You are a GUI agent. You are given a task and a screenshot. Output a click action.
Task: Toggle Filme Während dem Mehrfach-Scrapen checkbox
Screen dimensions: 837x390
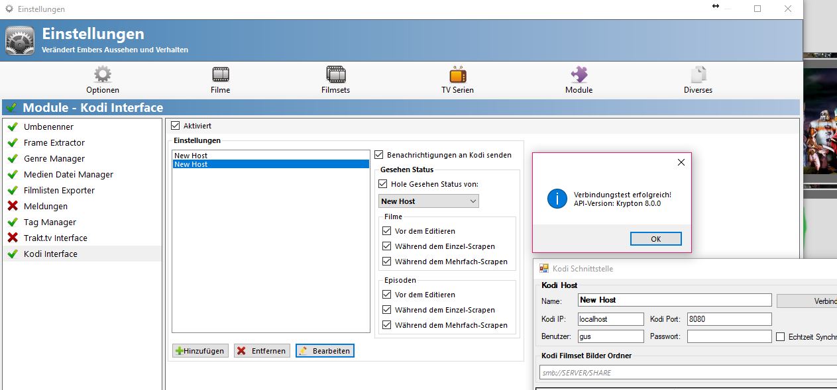387,262
